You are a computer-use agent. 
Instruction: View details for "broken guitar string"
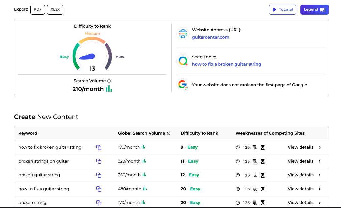coord(300,175)
